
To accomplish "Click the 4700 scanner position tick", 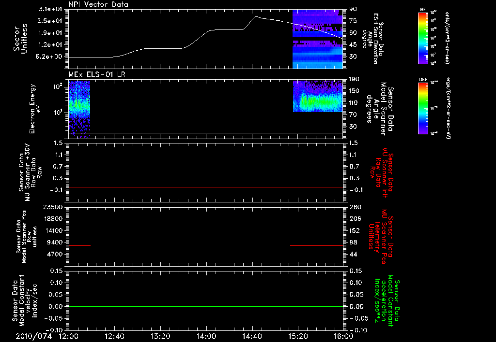I will (54, 254).
